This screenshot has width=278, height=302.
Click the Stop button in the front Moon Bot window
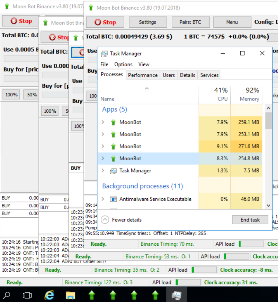point(105,22)
